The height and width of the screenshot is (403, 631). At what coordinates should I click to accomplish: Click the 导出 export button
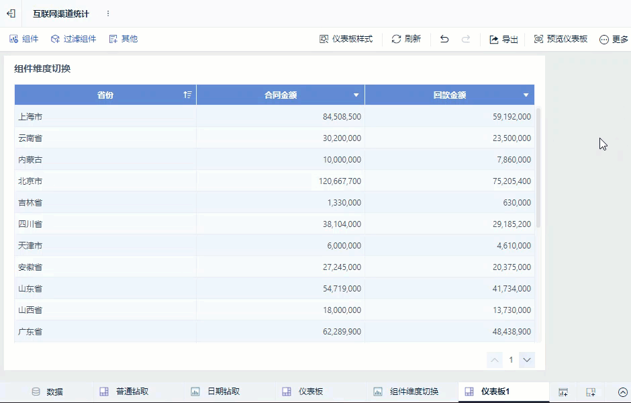(x=503, y=39)
